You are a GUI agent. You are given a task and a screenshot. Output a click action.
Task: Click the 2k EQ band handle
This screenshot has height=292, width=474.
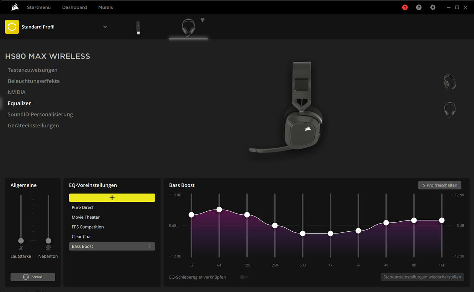[358, 231]
